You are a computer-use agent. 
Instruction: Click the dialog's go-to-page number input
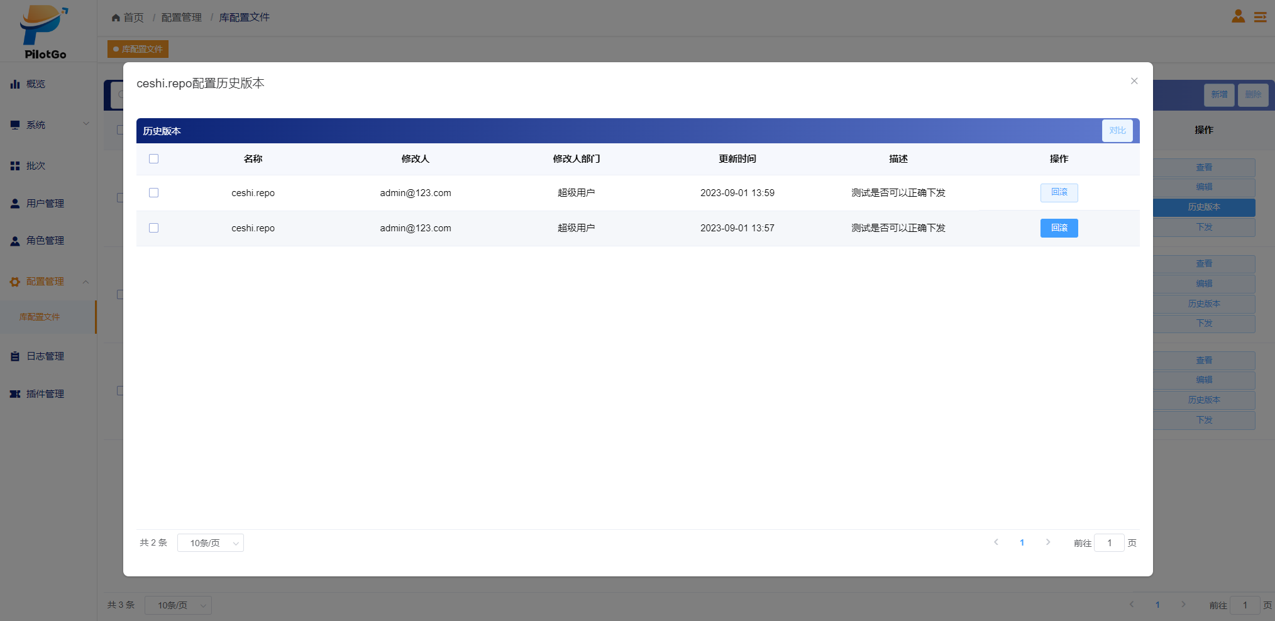tap(1109, 543)
